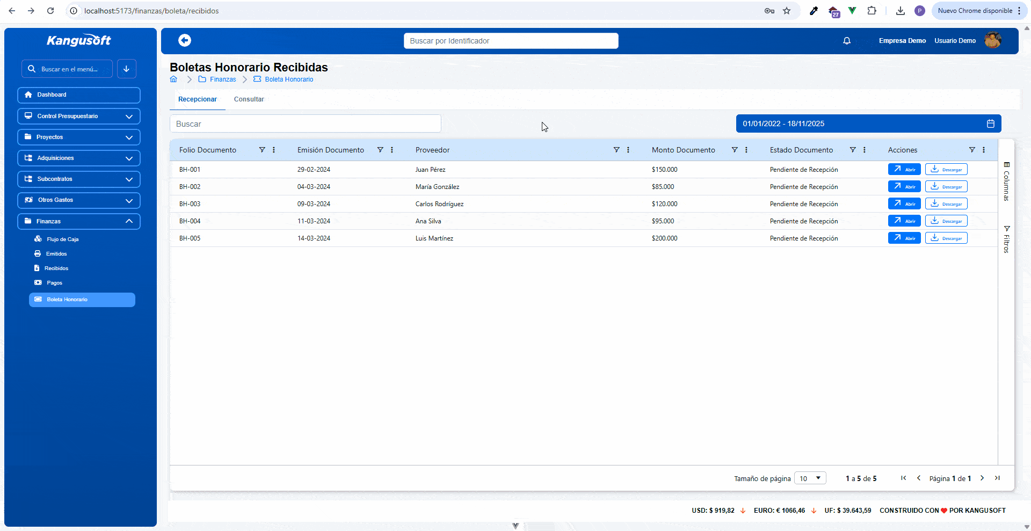Viewport: 1031px width, 531px height.
Task: Click the circular back arrow in header
Action: click(185, 40)
